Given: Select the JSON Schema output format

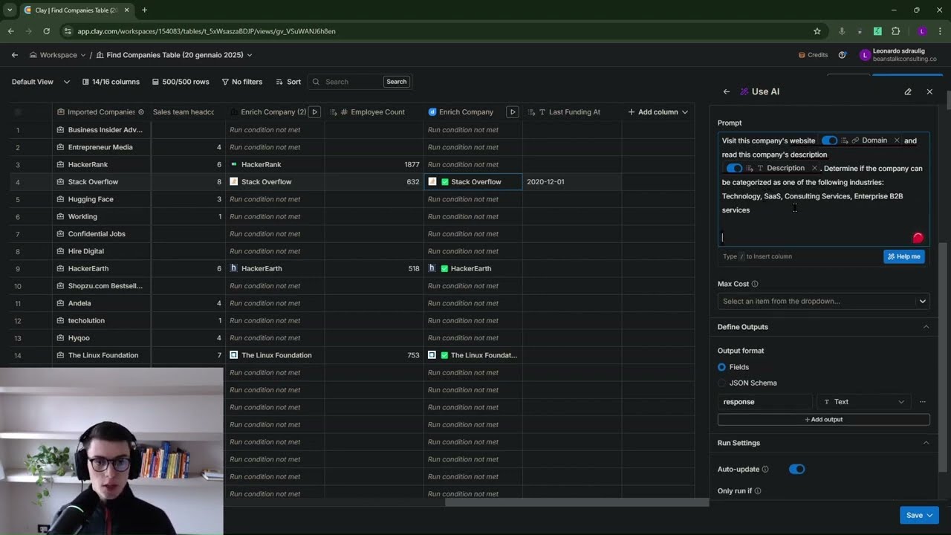Looking at the screenshot, I should click(721, 383).
